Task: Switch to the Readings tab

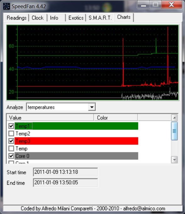Action: [16, 18]
